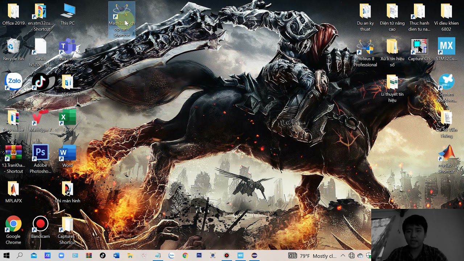Open the Du an ky thuat folder
Viewport: 464px width, 261px height.
365,17
